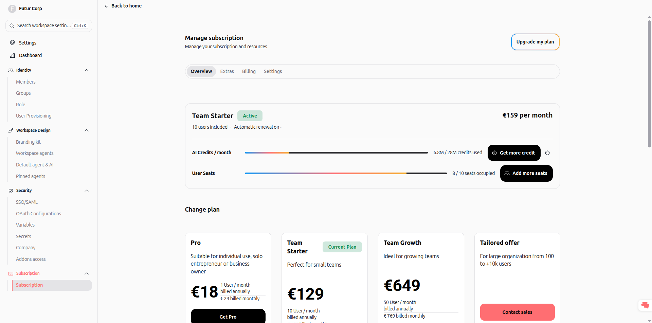Image resolution: width=652 pixels, height=323 pixels.
Task: Click the Workspace Design brush icon
Action: tap(11, 130)
